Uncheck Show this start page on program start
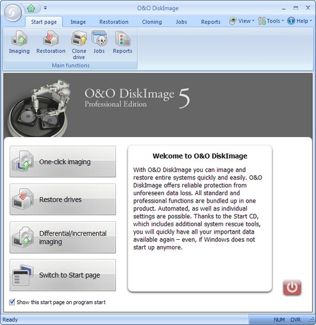 pos(12,302)
